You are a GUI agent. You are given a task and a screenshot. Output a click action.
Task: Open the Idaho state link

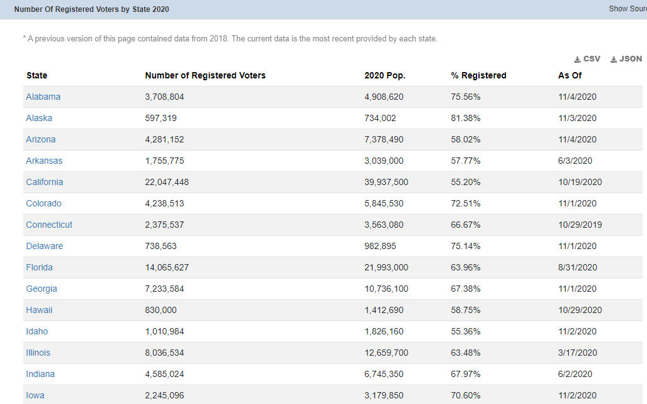[x=37, y=332]
